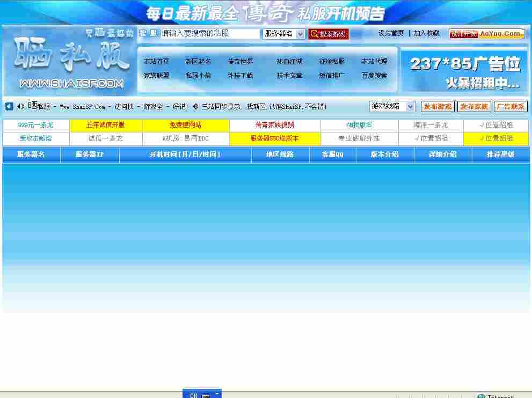Click the CH language indicator in the taskbar
Image resolution: width=532 pixels, height=398 pixels.
(x=193, y=395)
